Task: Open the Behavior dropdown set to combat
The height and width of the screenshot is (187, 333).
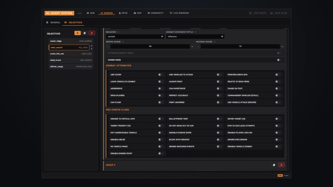Action: (135, 37)
